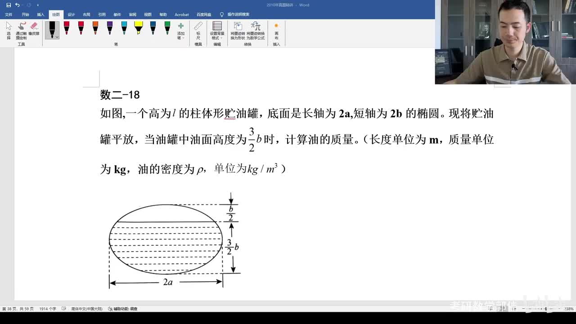
Task: Open the 添加笔 add pen dropdown
Action: pos(181,31)
